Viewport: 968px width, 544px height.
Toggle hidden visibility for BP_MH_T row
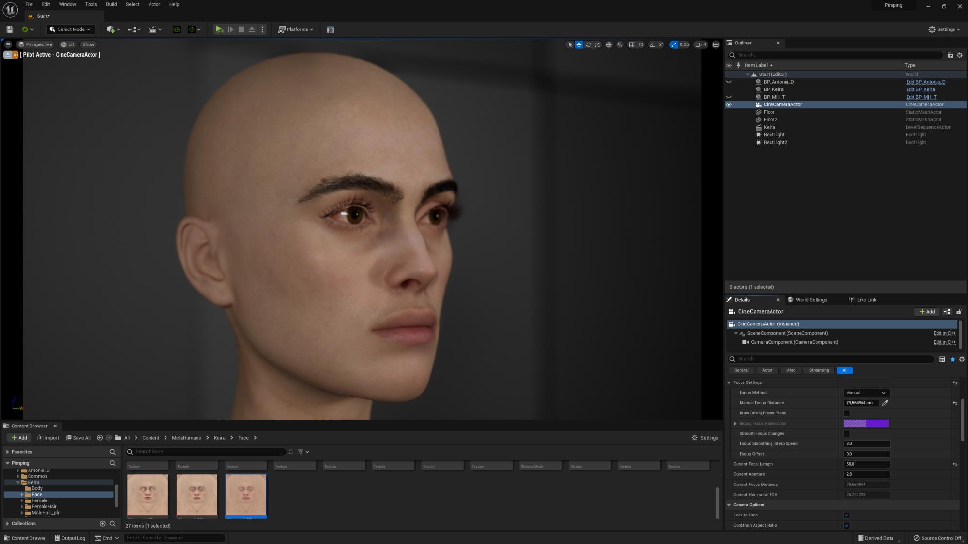tap(729, 97)
